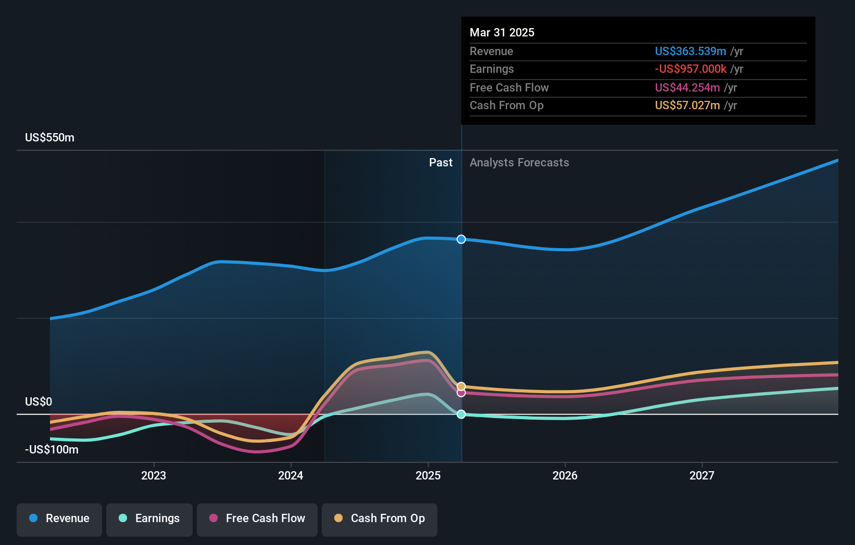Click the Free Cash Flow label in tooltip
Viewport: 855px width, 545px height.
click(509, 87)
